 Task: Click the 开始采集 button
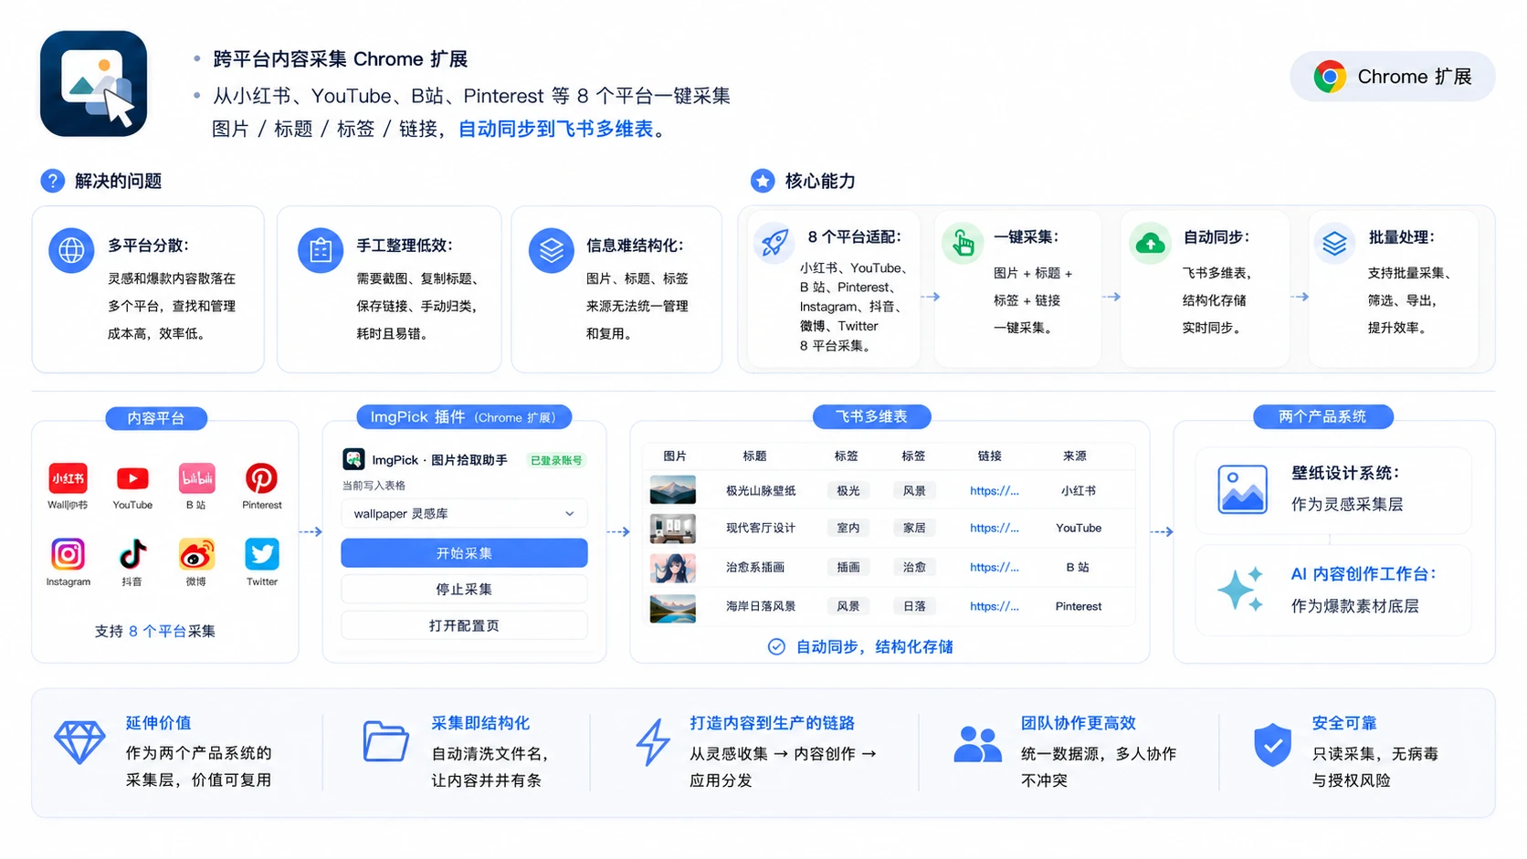tap(464, 553)
